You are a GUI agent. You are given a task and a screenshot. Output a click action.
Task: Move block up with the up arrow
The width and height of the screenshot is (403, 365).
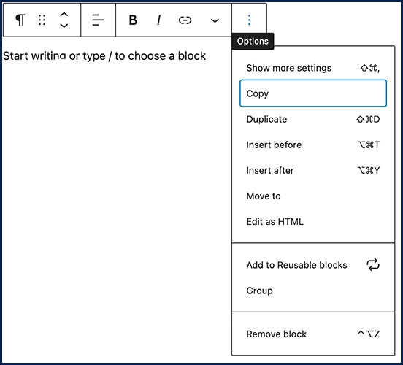click(64, 15)
